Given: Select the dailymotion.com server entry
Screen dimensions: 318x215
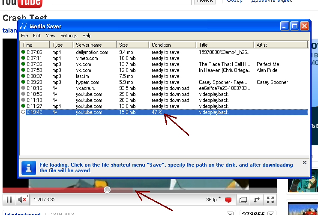Looking at the screenshot, I should point(92,52).
